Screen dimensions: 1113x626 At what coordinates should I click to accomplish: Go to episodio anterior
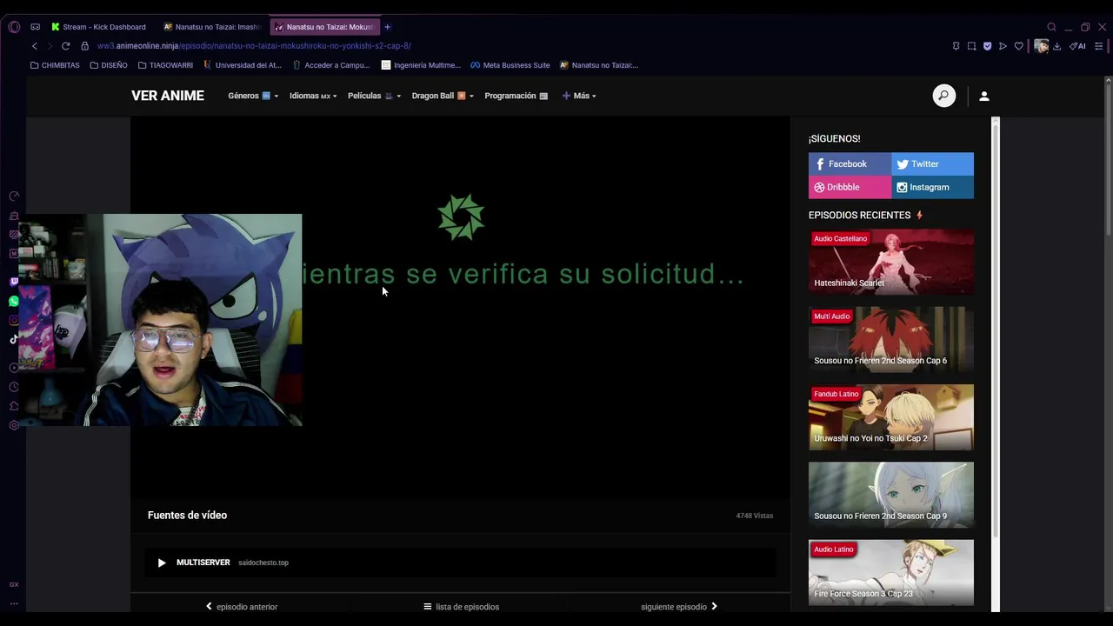coord(241,607)
